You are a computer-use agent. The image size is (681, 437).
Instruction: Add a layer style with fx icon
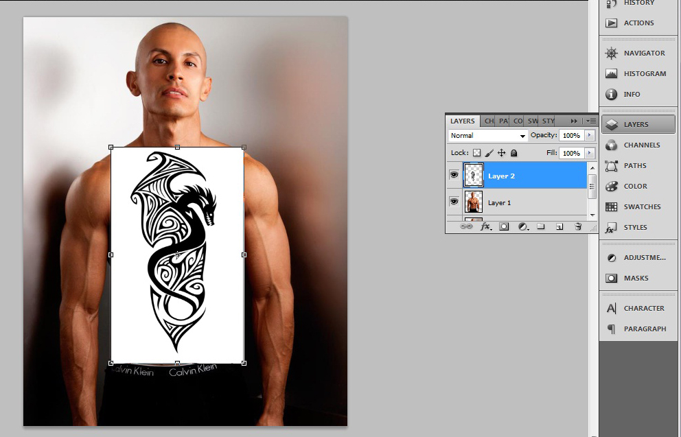(x=485, y=226)
